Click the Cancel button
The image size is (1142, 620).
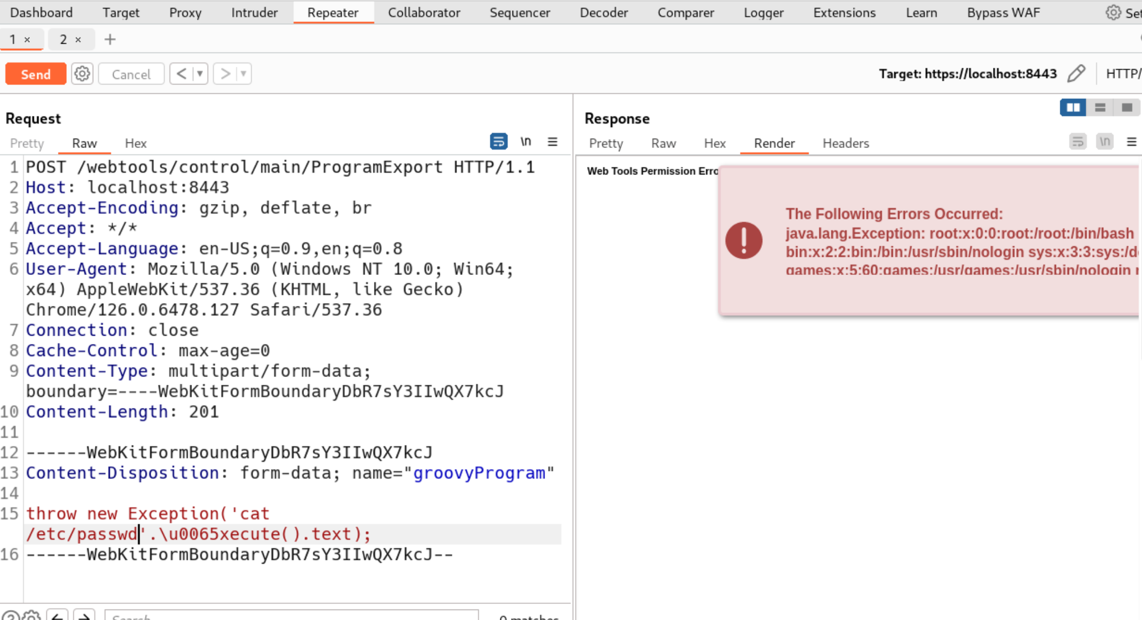131,75
